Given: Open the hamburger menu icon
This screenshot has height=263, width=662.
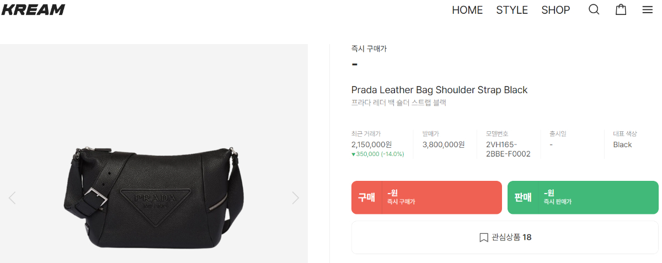Looking at the screenshot, I should pyautogui.click(x=648, y=9).
